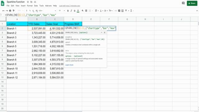Close the SPARKLINE help popup
This screenshot has width=199, height=112.
104,33
